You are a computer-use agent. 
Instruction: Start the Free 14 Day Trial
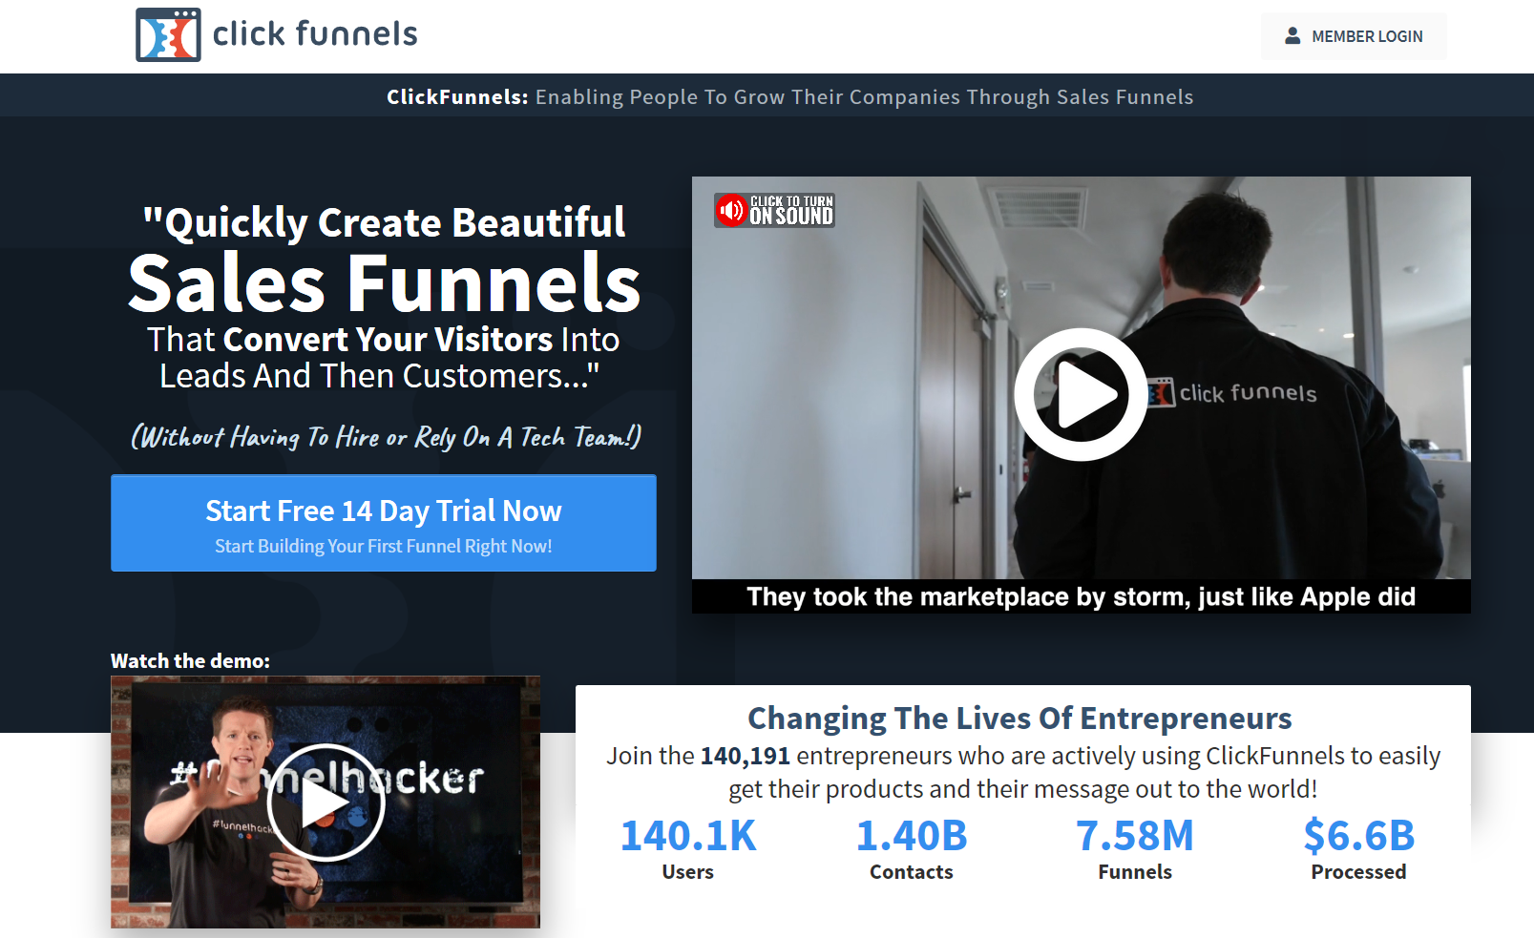[384, 523]
